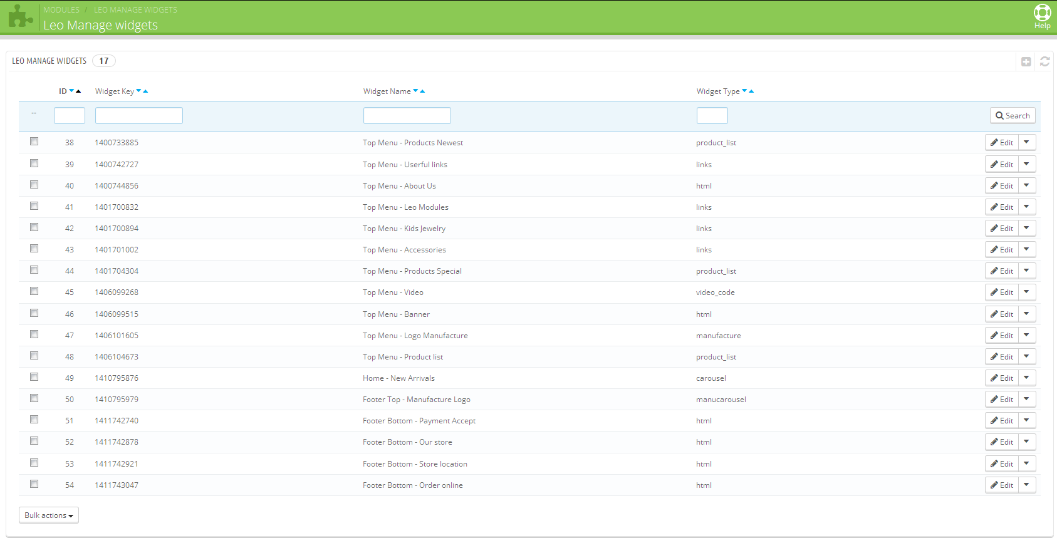Click video_code widget type cell

[716, 292]
